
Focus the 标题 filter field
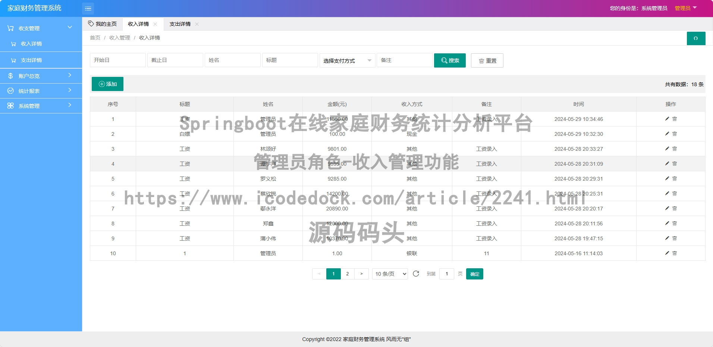tap(290, 60)
